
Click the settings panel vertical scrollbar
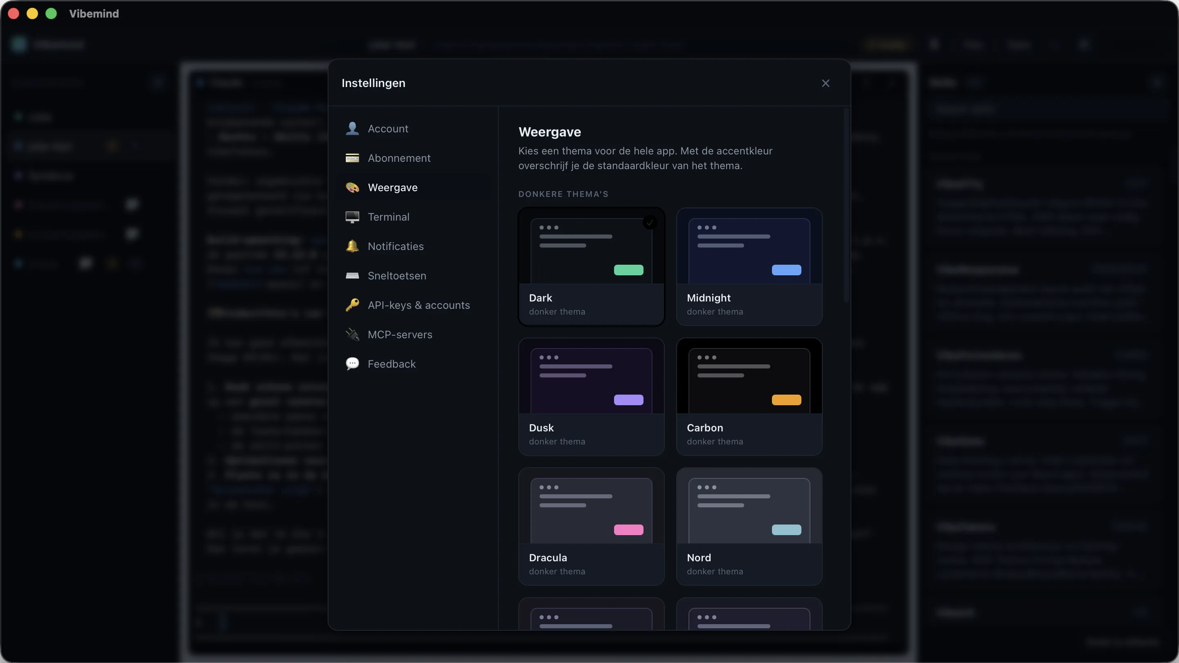(x=846, y=205)
